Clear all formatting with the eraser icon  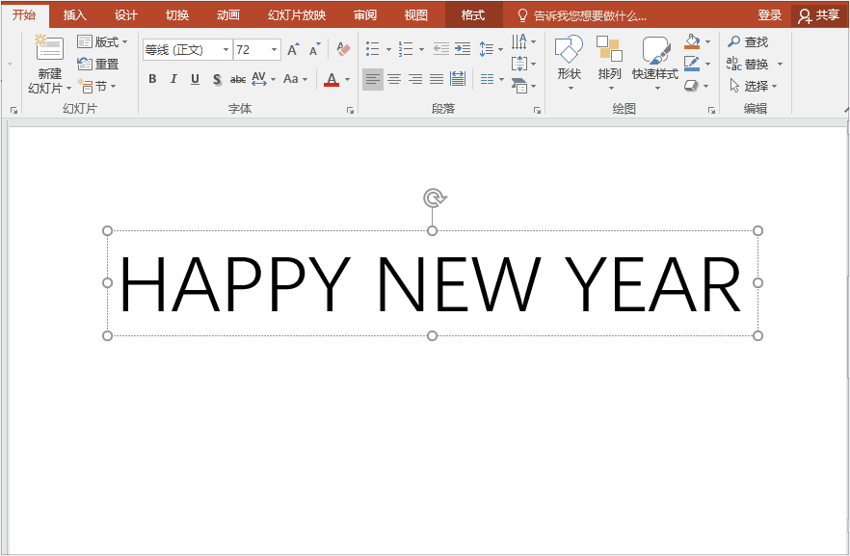click(343, 49)
